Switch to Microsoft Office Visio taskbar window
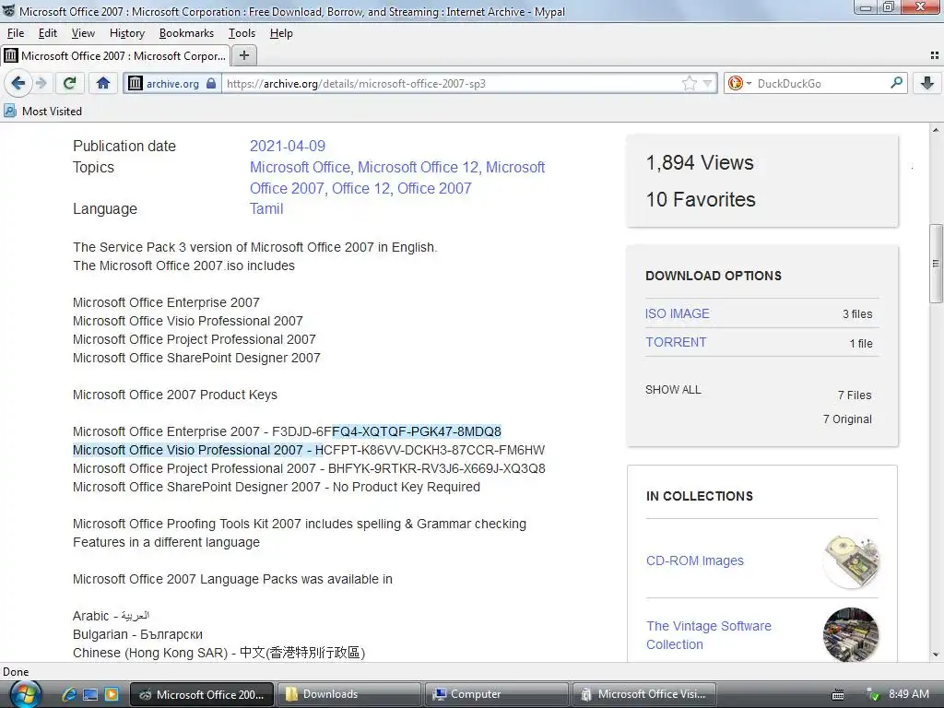 pos(644,694)
